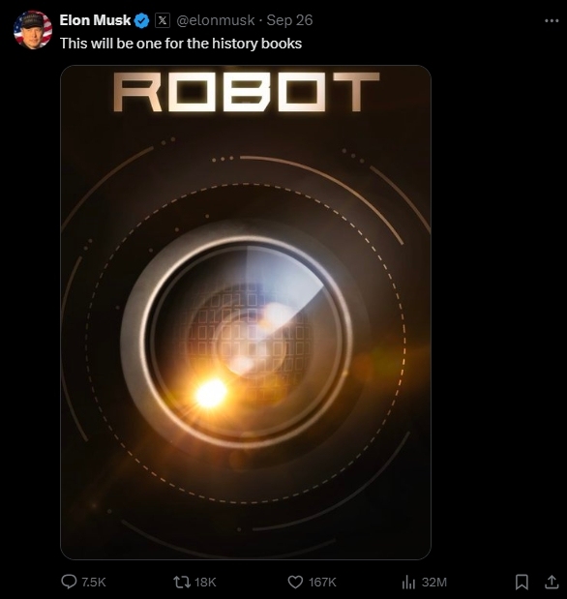This screenshot has width=567, height=599.
Task: Open the Sep 26 post timestamp
Action: pyautogui.click(x=289, y=20)
